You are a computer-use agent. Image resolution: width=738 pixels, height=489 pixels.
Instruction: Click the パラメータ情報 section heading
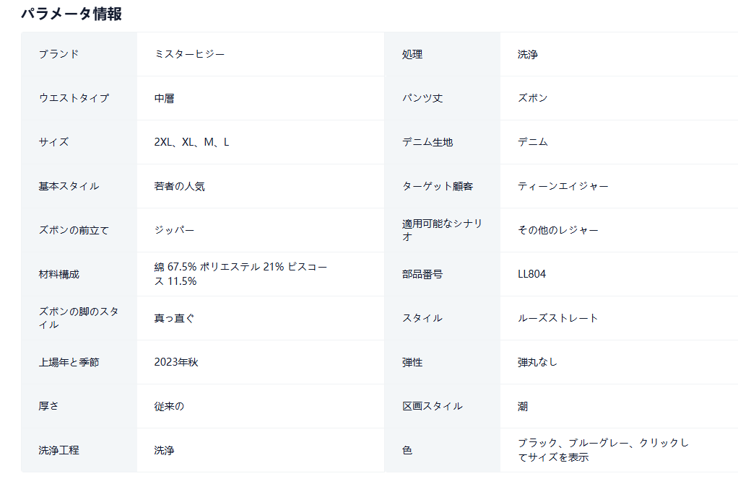click(x=71, y=14)
